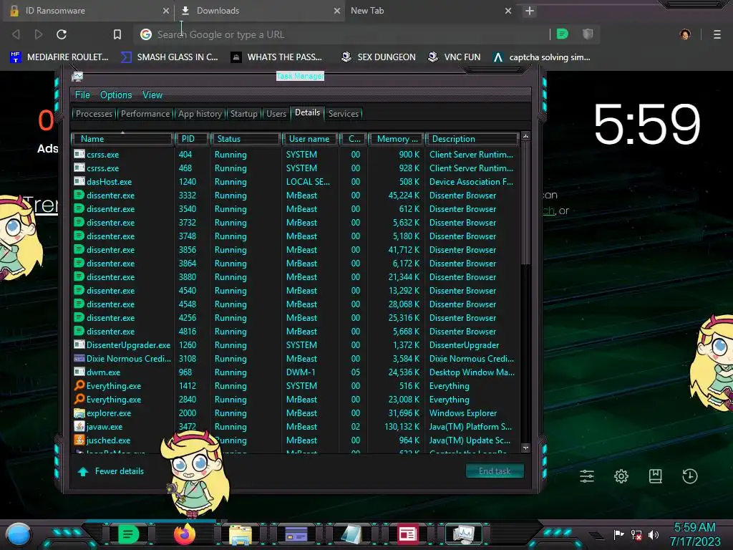The image size is (733, 550).
Task: Sort by PID column header
Action: 192,139
